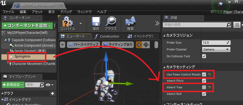Collapse the カメラセッティング section
243x105 pixels.
164,67
